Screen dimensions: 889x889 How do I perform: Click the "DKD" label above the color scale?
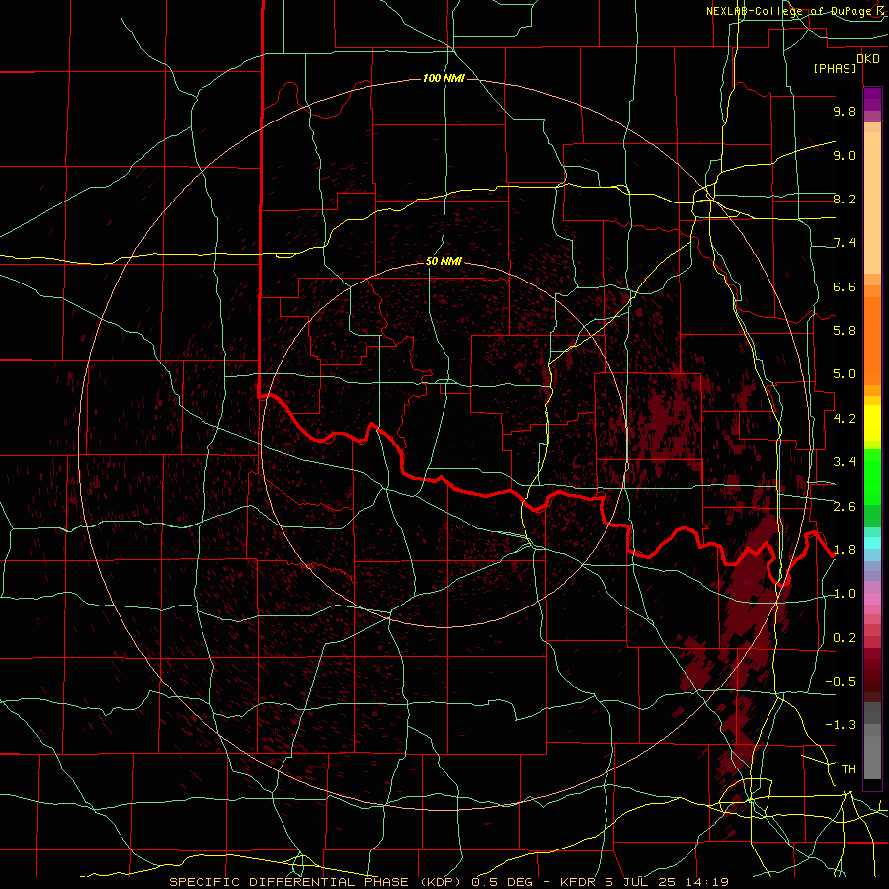[x=868, y=59]
